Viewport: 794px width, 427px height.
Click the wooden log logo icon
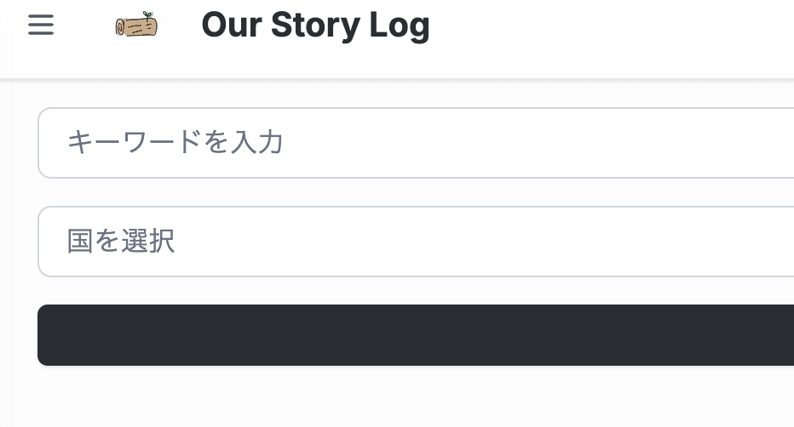(136, 26)
